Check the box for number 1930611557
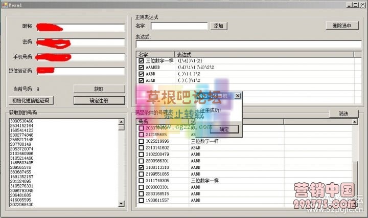Viewport: 368px width, 218px height. [x=141, y=201]
